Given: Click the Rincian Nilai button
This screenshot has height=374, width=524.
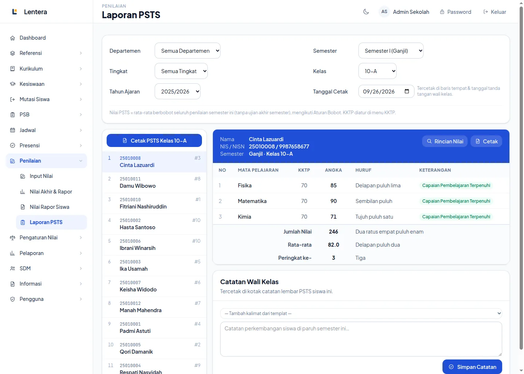Looking at the screenshot, I should pyautogui.click(x=445, y=141).
